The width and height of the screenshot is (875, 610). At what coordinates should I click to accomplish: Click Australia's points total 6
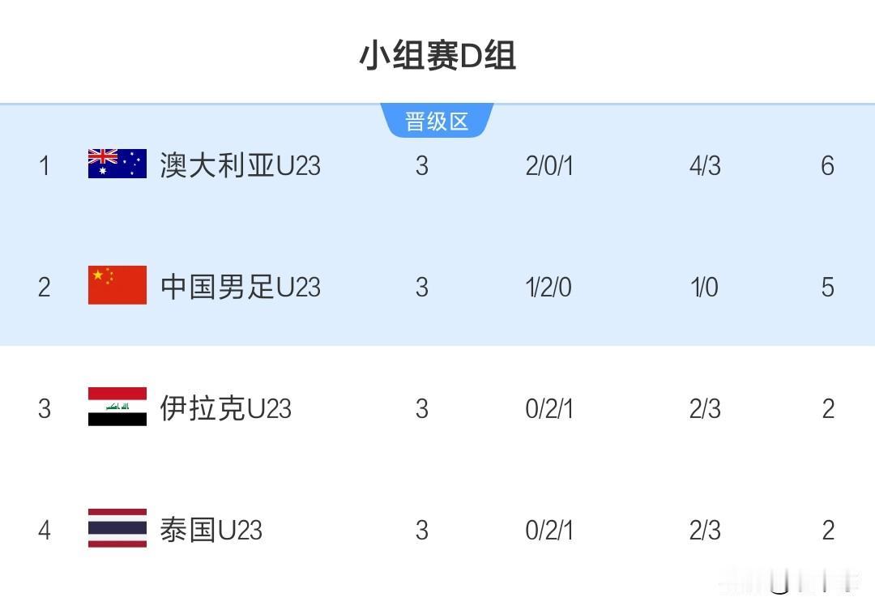click(827, 165)
